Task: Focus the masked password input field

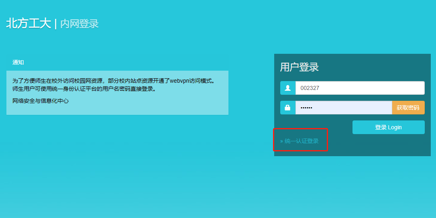Action: click(343, 108)
